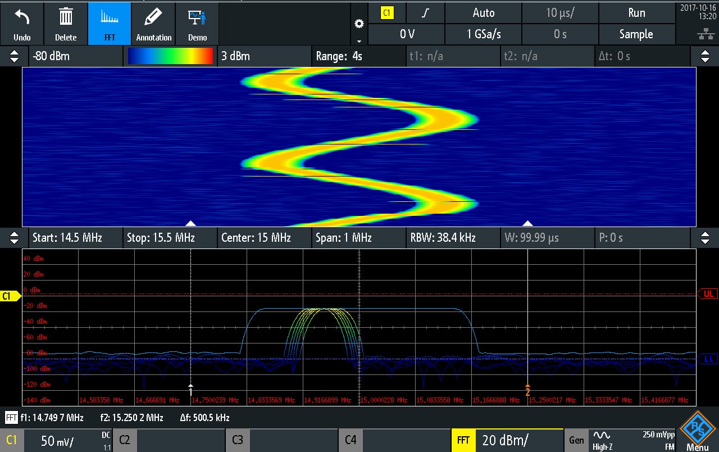Select the blue LL lower limit marker
Viewport: 719px width, 452px height.
(x=708, y=359)
